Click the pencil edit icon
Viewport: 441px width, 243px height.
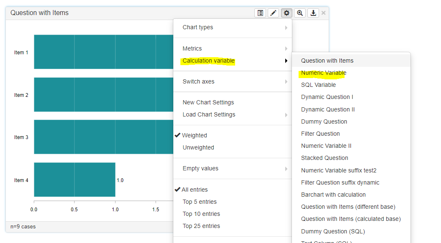[x=273, y=13]
